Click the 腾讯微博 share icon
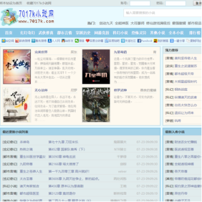The image size is (202, 202). coord(33,40)
